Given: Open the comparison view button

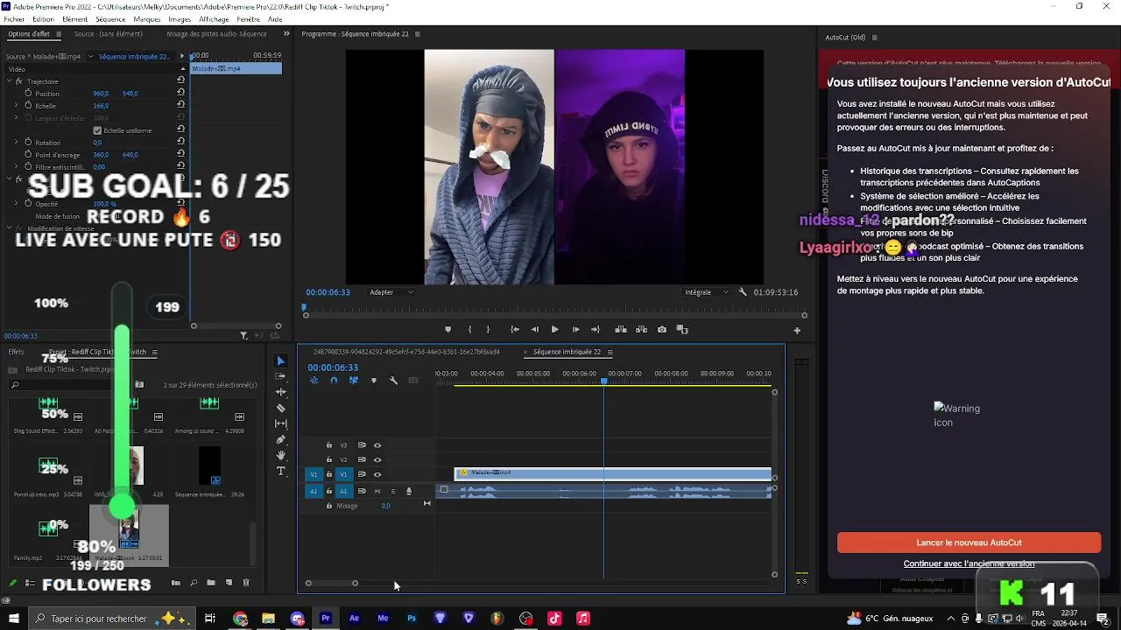Looking at the screenshot, I should click(682, 330).
